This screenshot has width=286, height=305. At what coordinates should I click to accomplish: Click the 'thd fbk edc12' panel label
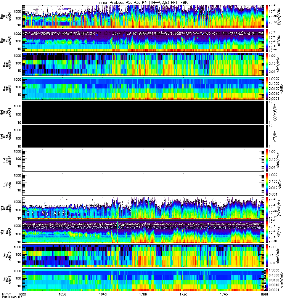point(7,160)
